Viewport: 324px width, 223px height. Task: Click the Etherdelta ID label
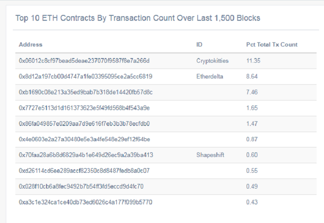[x=210, y=76]
